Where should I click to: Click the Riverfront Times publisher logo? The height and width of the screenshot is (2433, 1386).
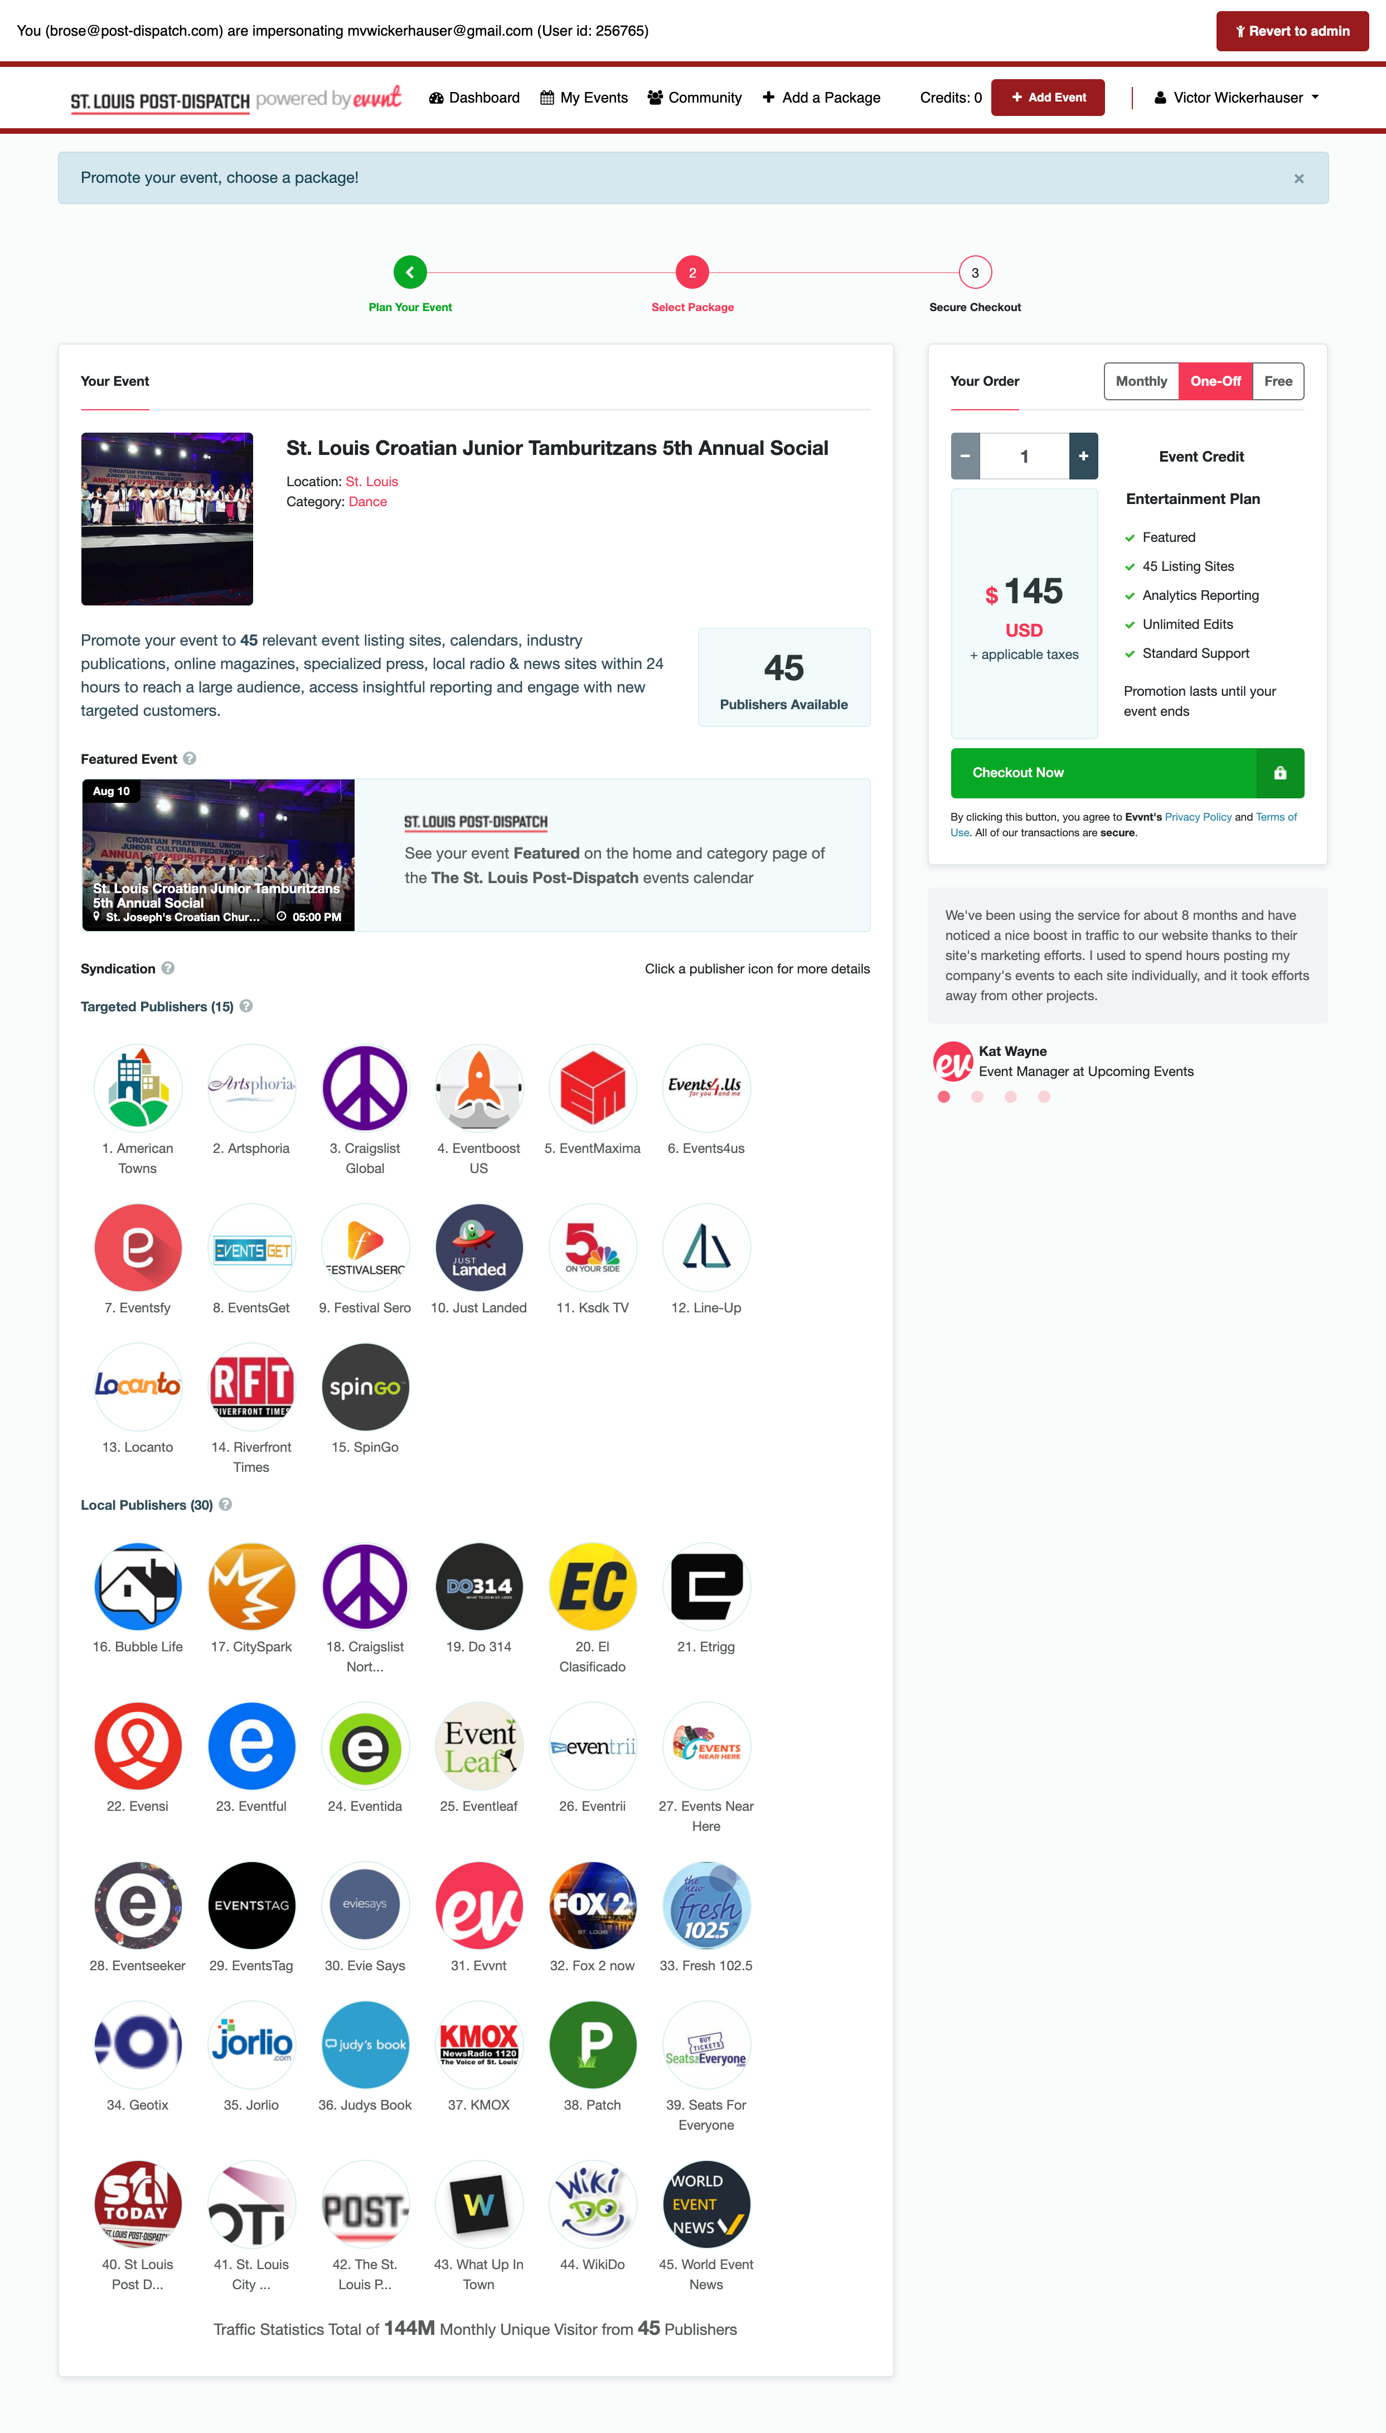click(x=251, y=1387)
